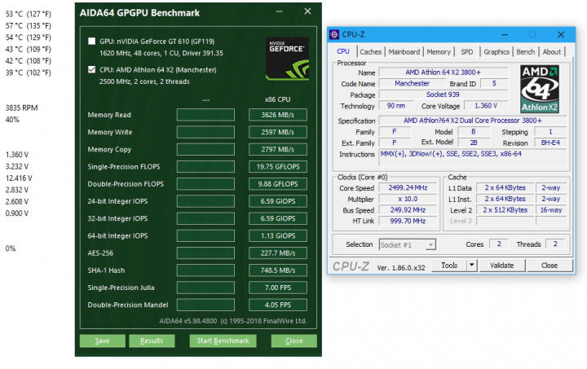Check the GPU nVIDIA GeForce GT 610 checkbox
Viewport: 587px width, 369px height.
[91, 41]
